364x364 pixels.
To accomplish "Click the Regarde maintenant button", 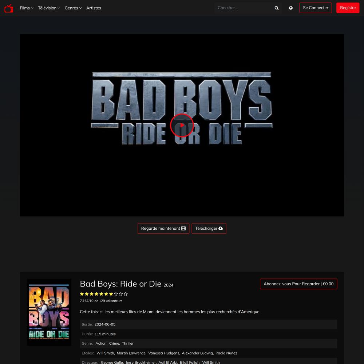I will tap(163, 229).
